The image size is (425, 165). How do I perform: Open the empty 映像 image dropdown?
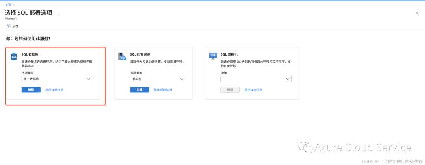pos(256,79)
